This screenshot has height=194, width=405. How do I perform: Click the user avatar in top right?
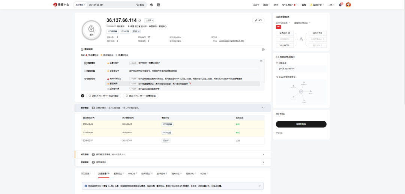coord(348,5)
